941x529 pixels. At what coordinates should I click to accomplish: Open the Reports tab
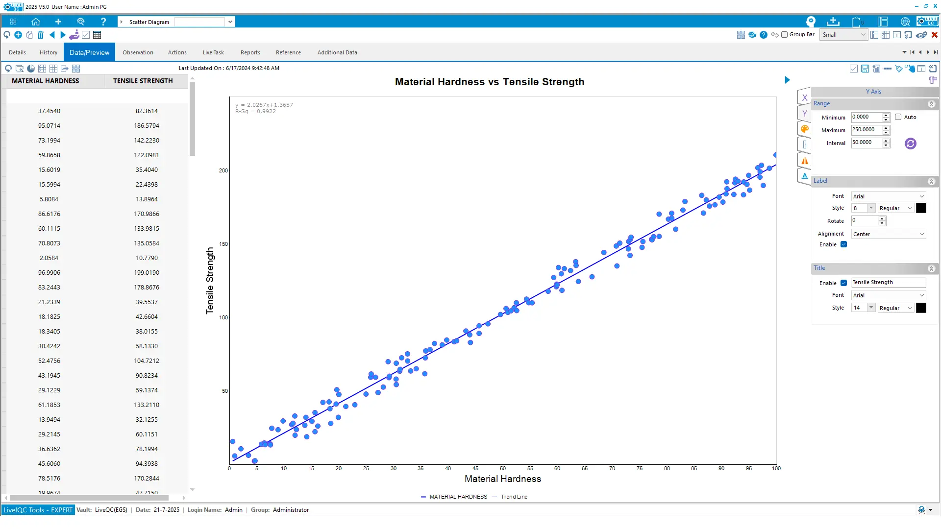coord(250,52)
